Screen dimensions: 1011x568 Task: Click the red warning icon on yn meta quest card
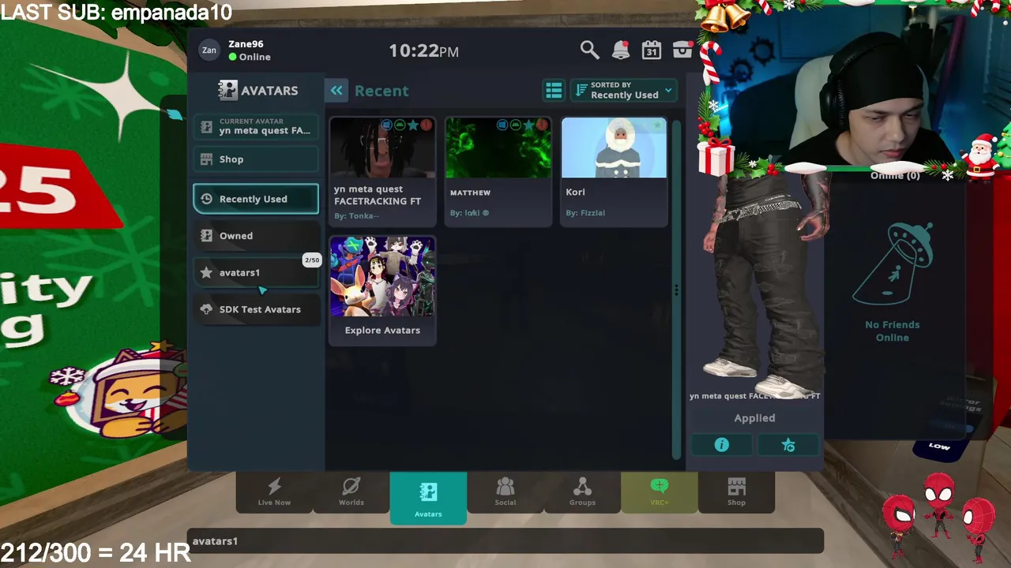(x=426, y=125)
